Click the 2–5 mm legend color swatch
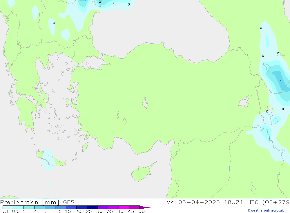 (x=39, y=207)
